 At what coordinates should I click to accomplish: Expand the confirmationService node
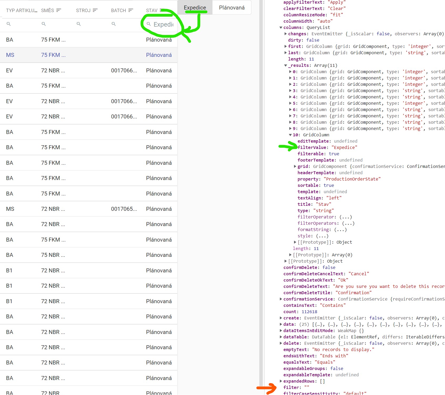[281, 299]
